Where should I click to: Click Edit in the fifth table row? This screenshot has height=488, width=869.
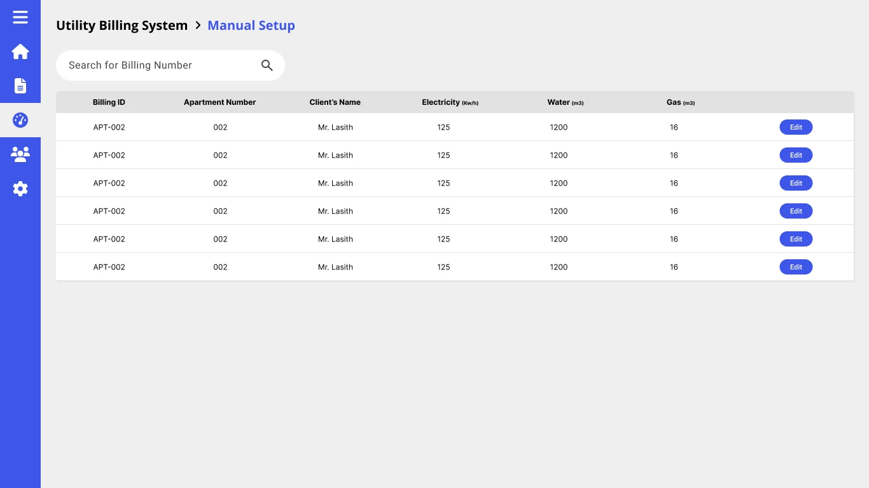(796, 239)
